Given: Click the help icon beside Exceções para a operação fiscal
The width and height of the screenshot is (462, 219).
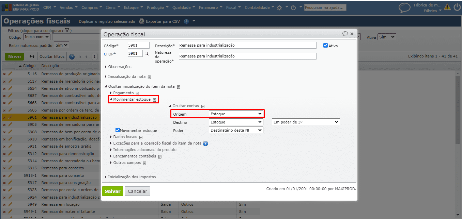Looking at the screenshot, I should [x=205, y=144].
